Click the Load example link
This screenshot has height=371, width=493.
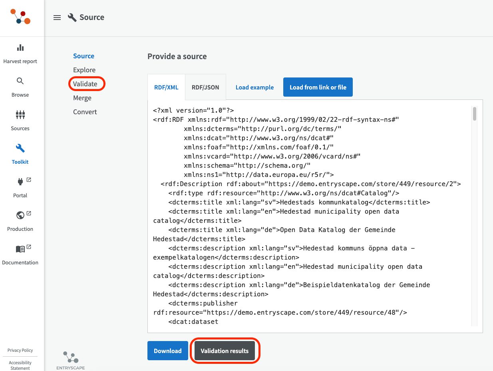click(254, 87)
